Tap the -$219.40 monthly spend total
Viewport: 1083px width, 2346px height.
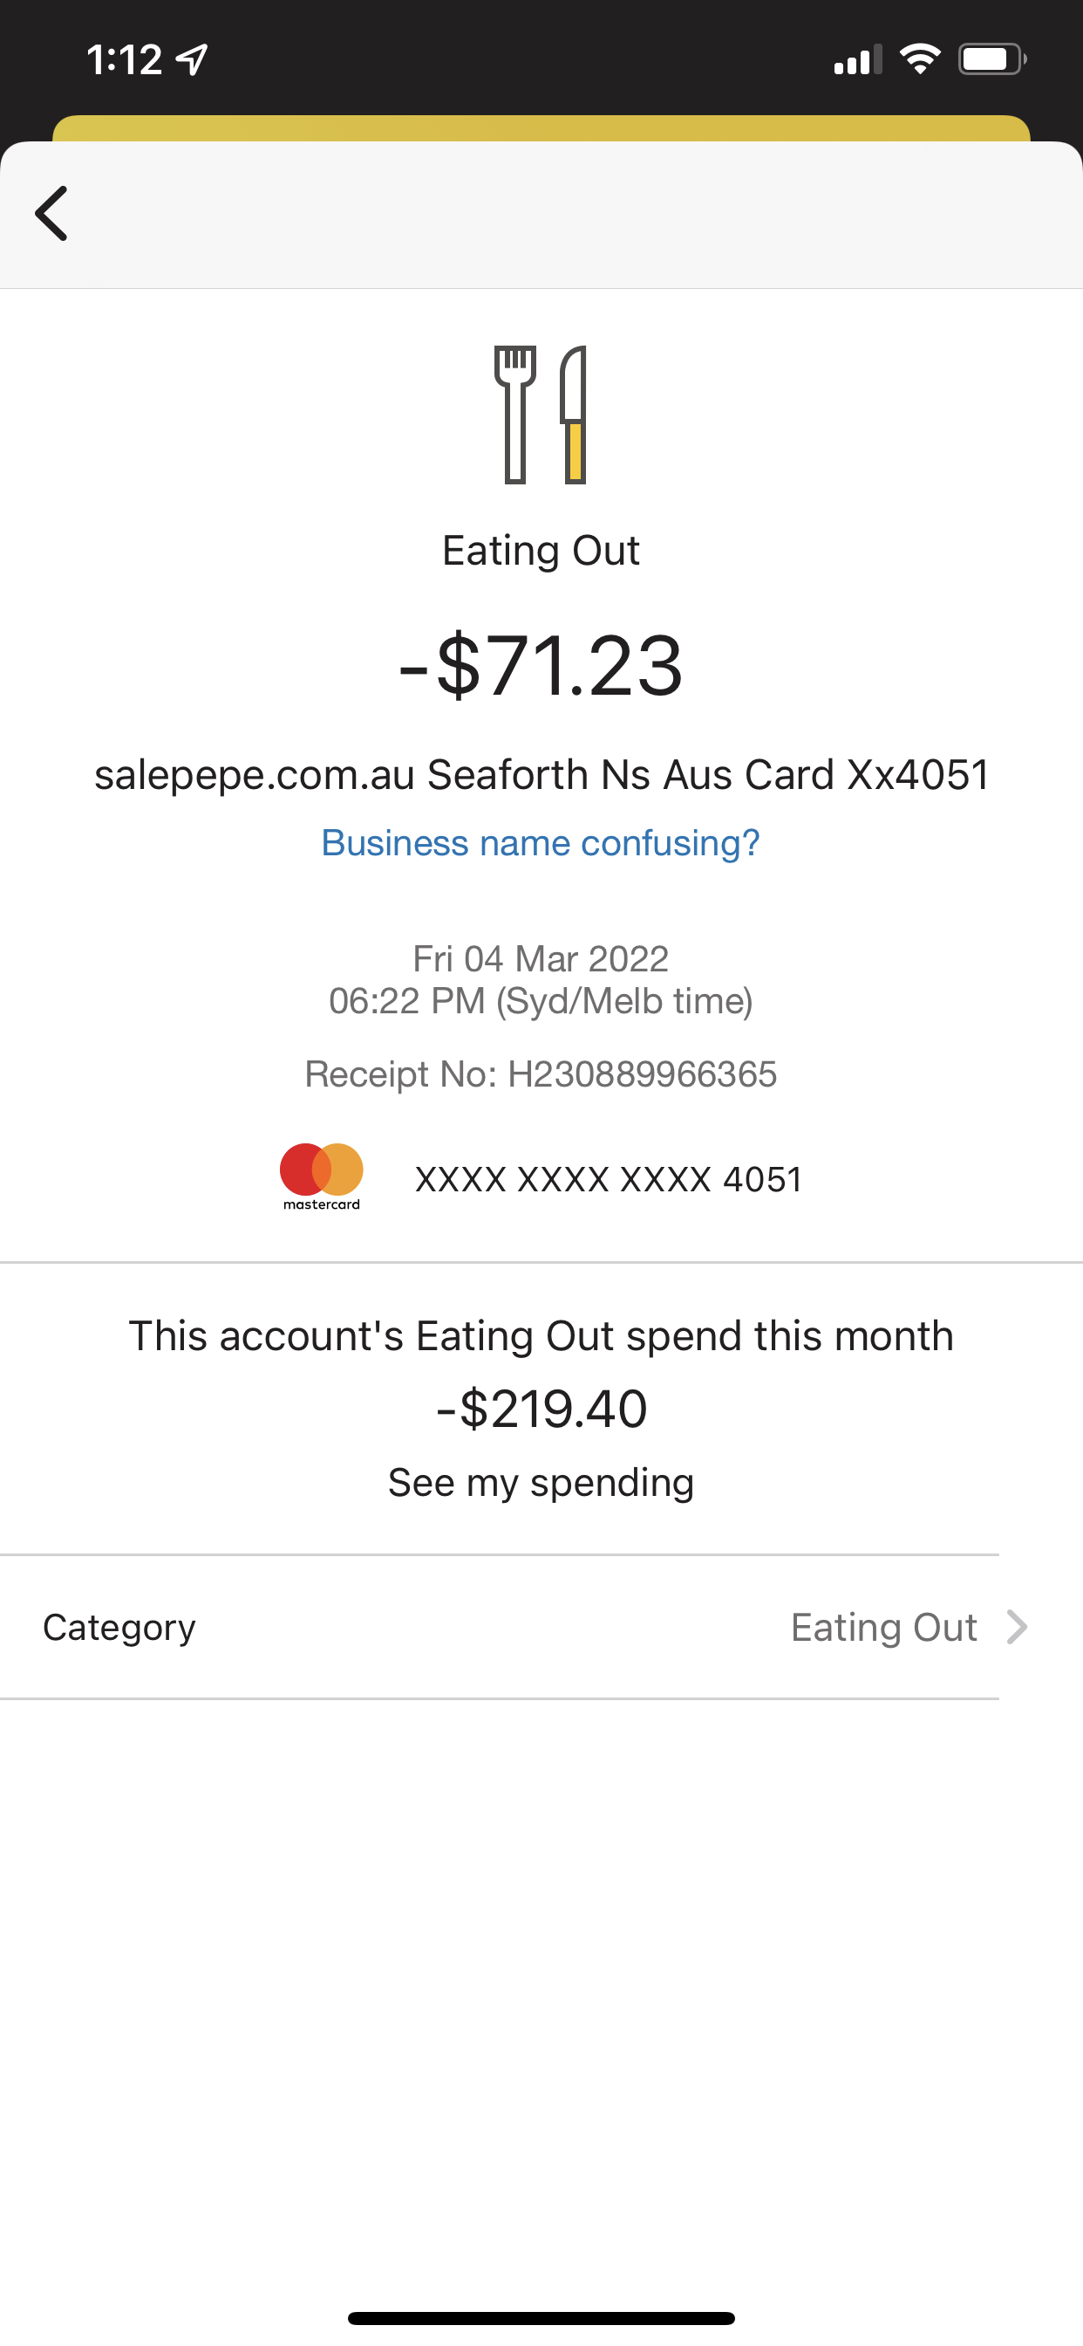541,1409
